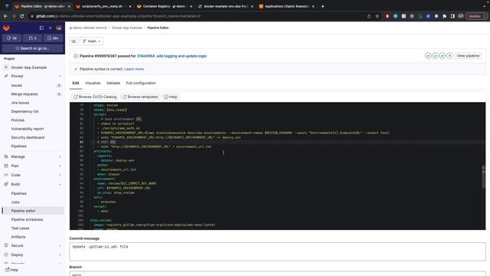Open Merge requests in the sidebar
The image size is (490, 276).
tap(32, 94)
